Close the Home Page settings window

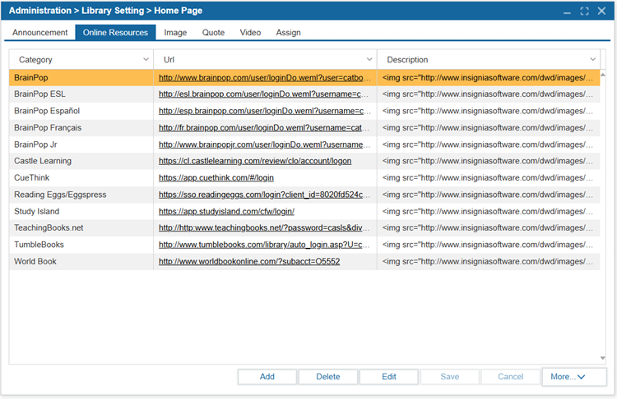[601, 11]
